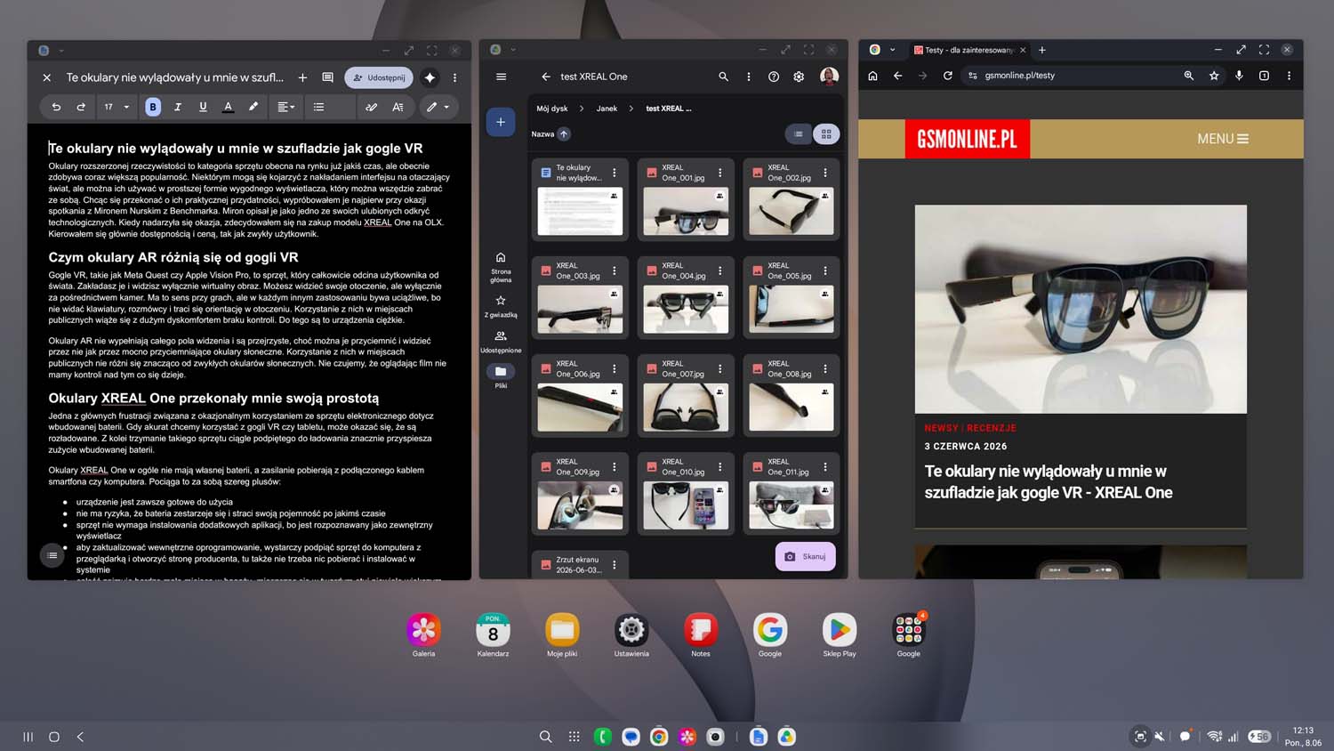Undo last edit in Docs toolbar
Viewport: 1334px width, 751px height.
point(56,107)
